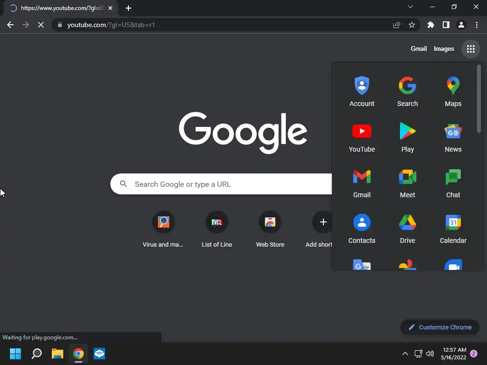This screenshot has height=365, width=487.
Task: Open Windows taskbar search
Action: pyautogui.click(x=36, y=354)
